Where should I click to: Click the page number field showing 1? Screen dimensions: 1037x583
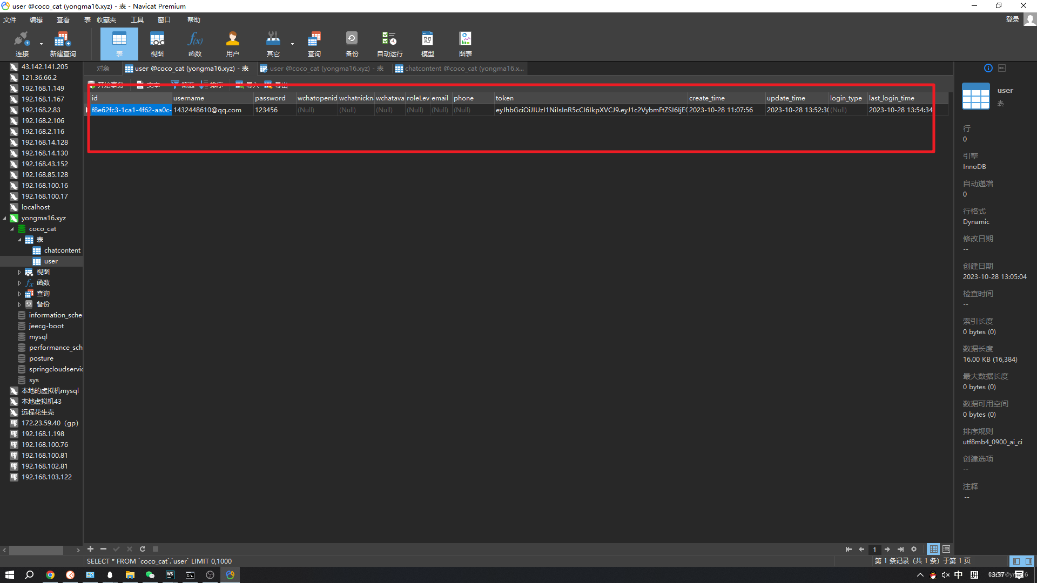874,550
